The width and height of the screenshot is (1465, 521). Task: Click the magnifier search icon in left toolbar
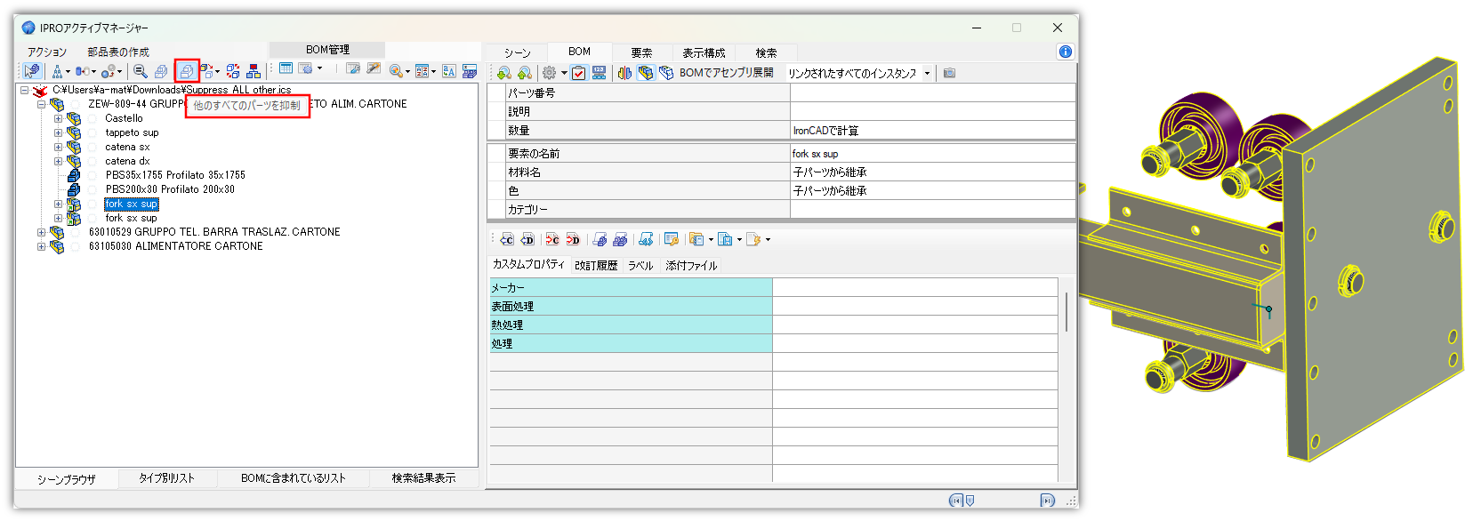(x=140, y=71)
